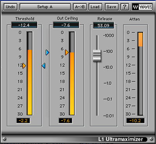Open help with the question mark button
The image size is (156, 144).
[124, 7]
